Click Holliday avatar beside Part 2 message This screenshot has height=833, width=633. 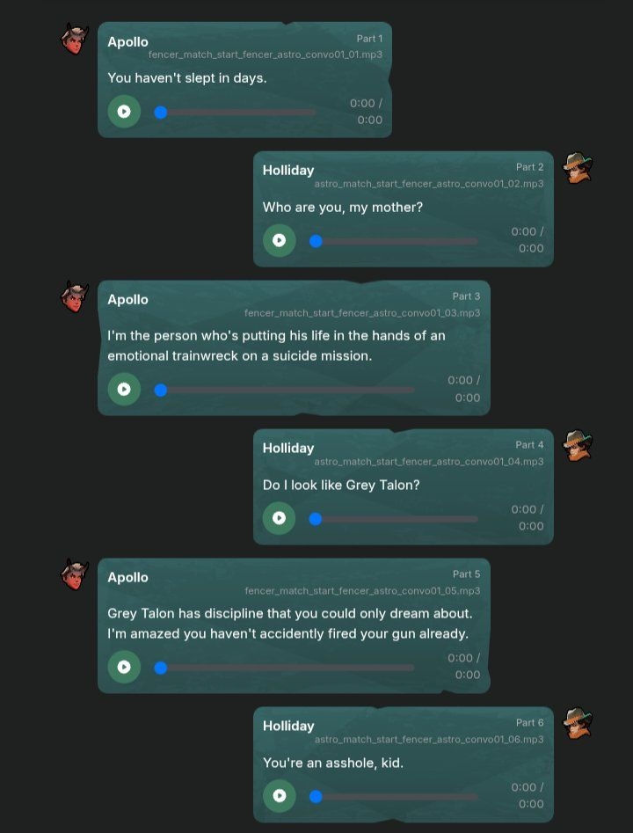[578, 168]
